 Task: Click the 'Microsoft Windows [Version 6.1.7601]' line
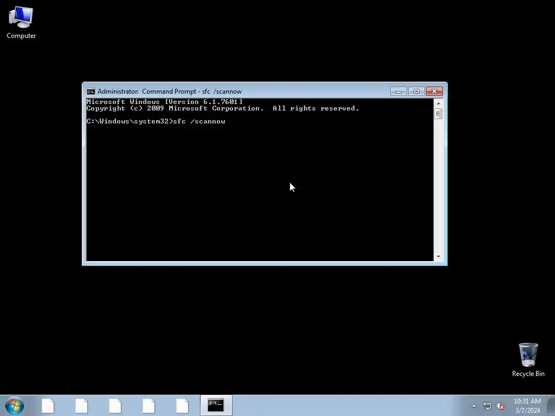pyautogui.click(x=165, y=102)
